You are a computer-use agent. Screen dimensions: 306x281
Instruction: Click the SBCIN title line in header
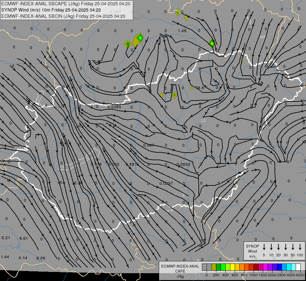[63, 16]
